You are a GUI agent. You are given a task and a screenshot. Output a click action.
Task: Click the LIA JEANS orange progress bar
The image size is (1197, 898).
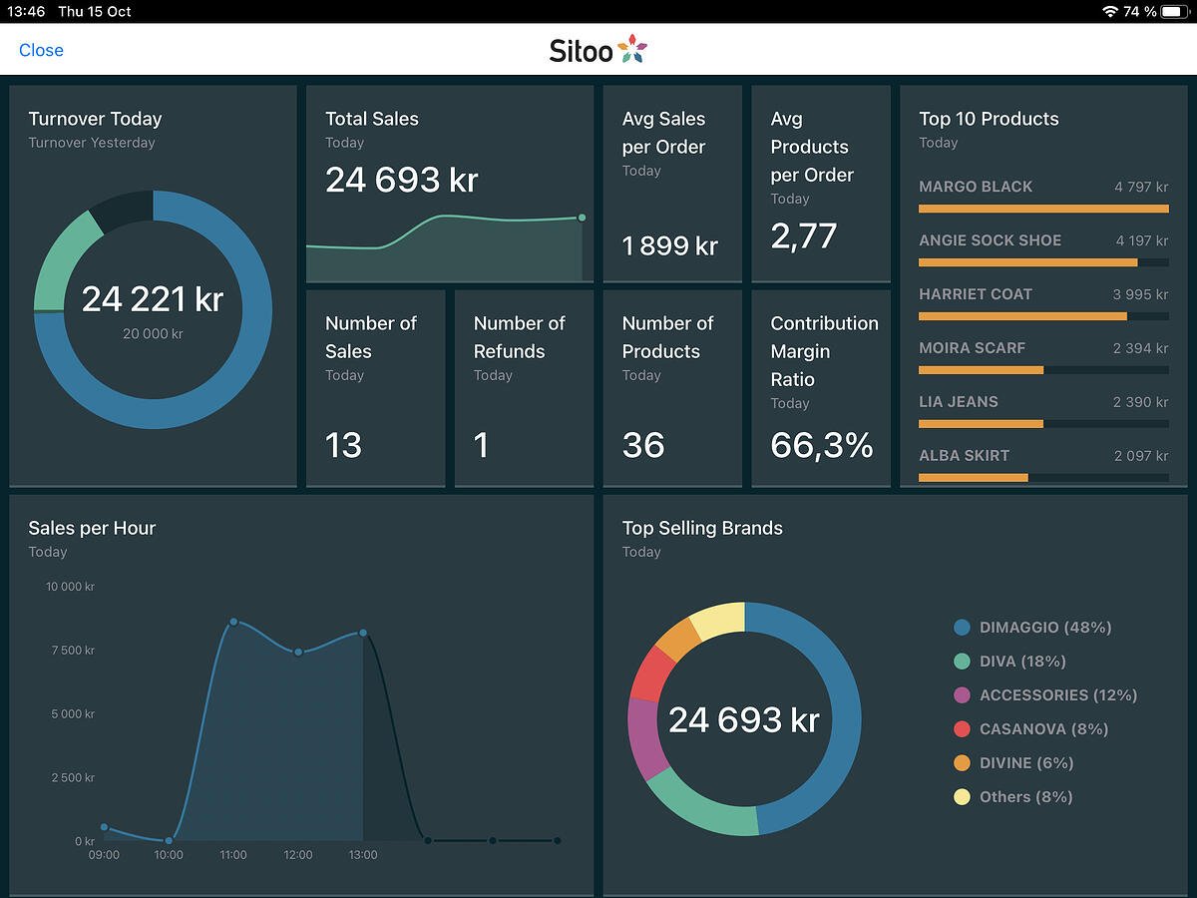tap(981, 424)
